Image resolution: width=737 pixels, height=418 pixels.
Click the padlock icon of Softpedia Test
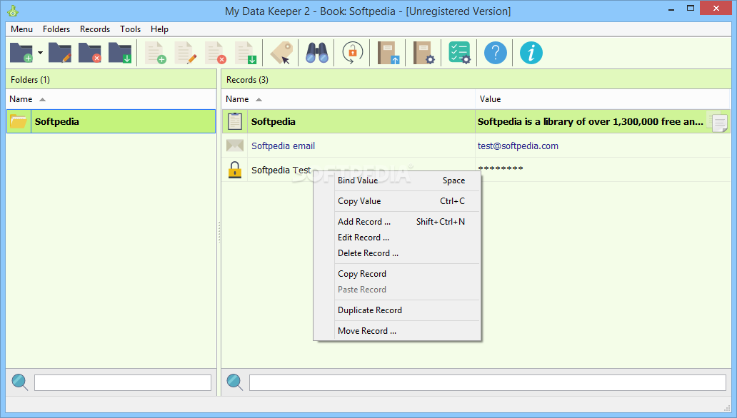(234, 170)
